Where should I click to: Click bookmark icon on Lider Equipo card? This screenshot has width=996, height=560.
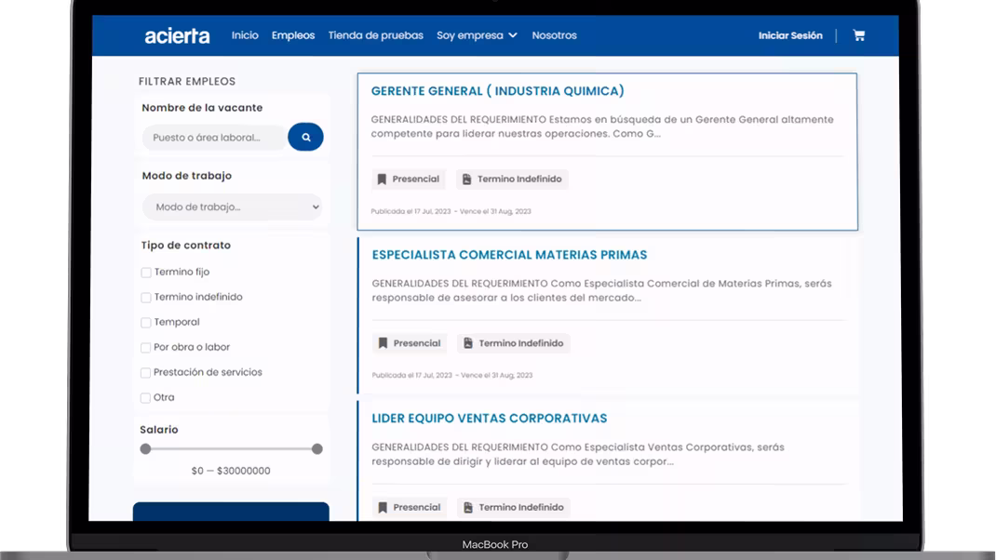[x=383, y=507]
